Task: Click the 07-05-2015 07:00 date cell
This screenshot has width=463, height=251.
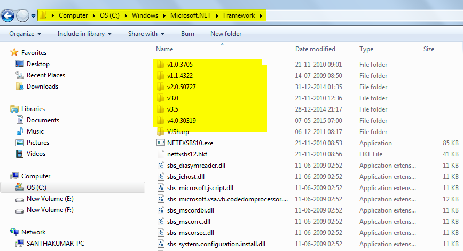Action: (318, 121)
